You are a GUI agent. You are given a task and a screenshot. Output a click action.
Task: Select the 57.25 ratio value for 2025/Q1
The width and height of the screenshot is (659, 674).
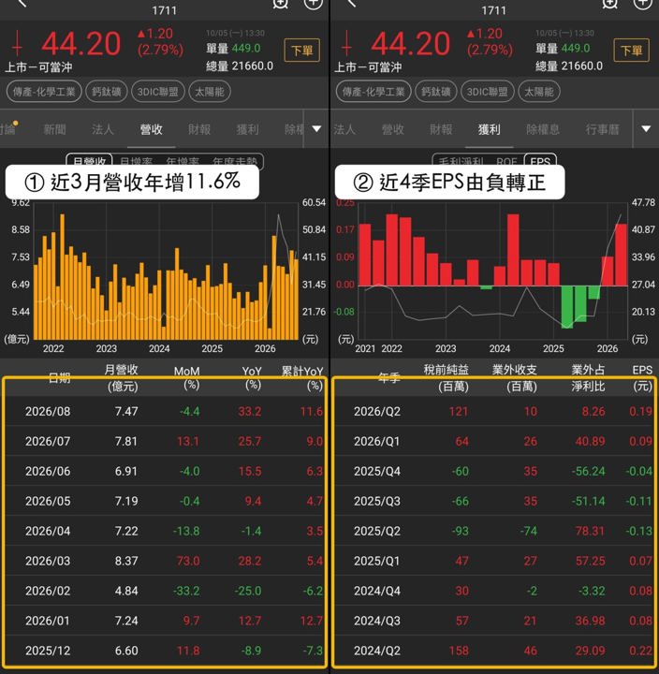pos(591,562)
